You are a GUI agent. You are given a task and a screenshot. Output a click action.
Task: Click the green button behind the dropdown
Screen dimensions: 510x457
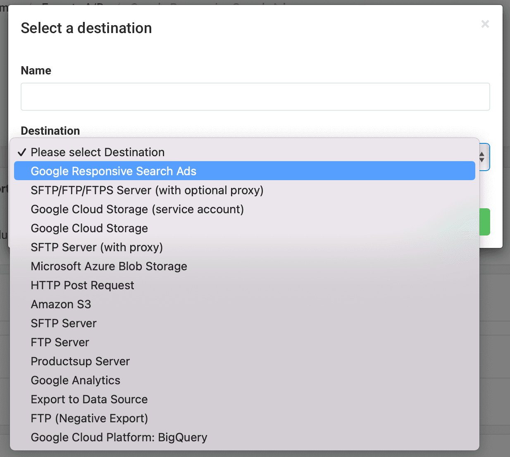point(485,222)
